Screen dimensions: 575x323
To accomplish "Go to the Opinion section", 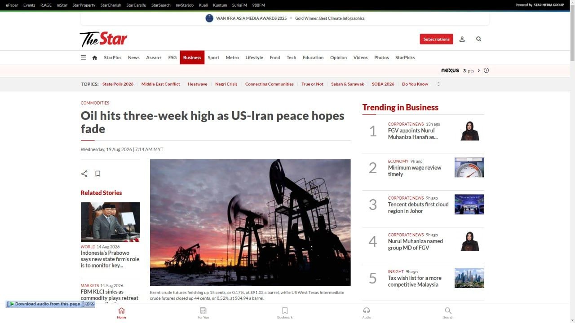I will pyautogui.click(x=338, y=57).
